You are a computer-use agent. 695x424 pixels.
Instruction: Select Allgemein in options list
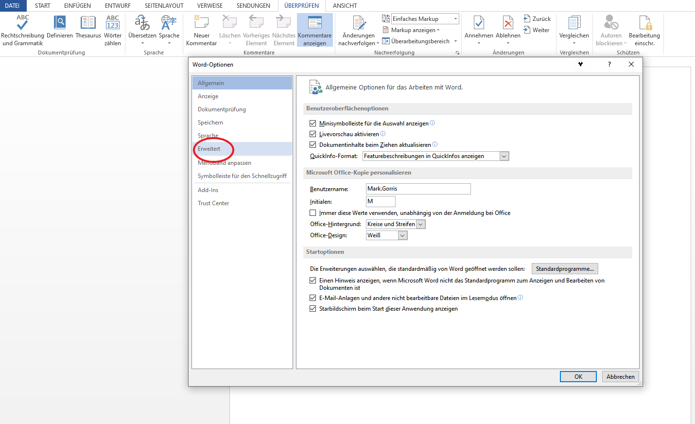[242, 83]
